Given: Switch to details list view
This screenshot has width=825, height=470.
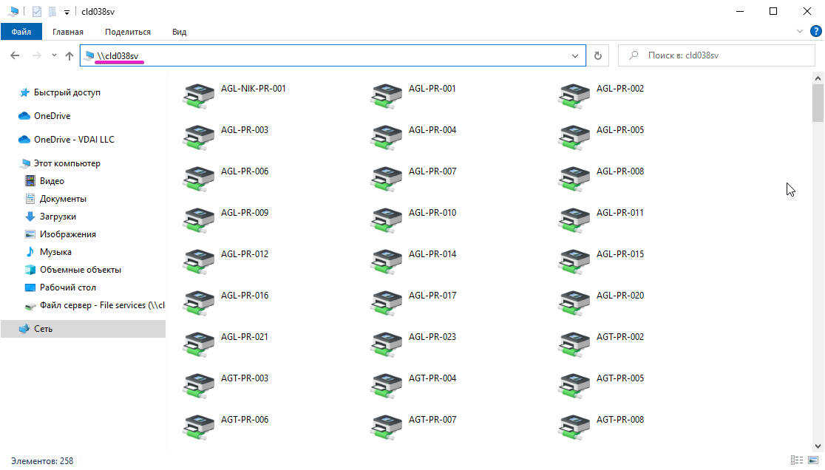Looking at the screenshot, I should (x=796, y=460).
